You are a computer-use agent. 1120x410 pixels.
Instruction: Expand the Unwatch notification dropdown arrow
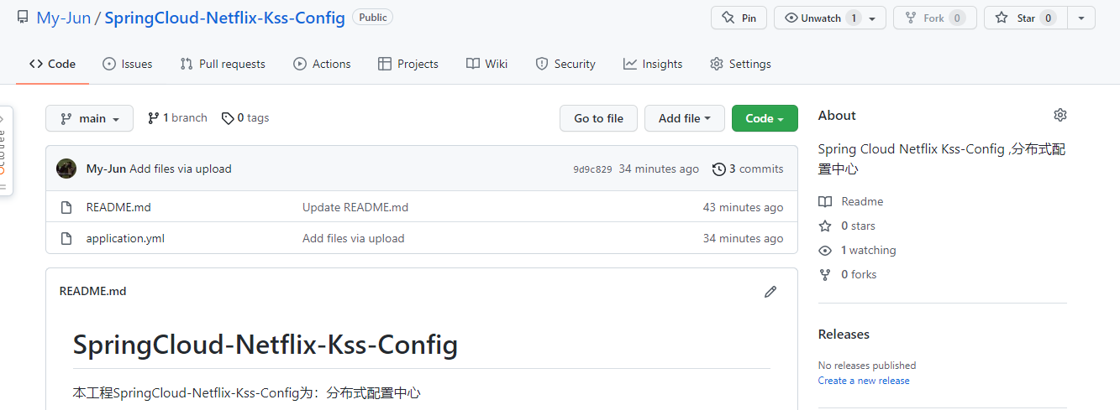873,18
